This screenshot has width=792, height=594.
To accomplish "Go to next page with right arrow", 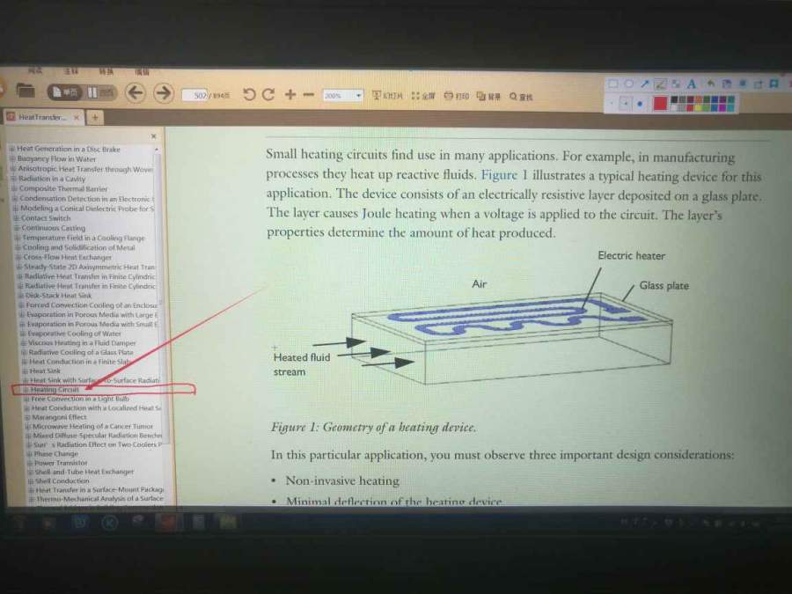I will click(x=163, y=93).
